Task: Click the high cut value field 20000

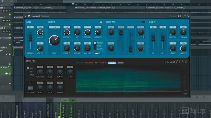Action: [40, 27]
